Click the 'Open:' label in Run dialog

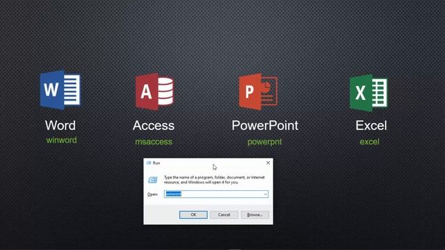point(152,194)
